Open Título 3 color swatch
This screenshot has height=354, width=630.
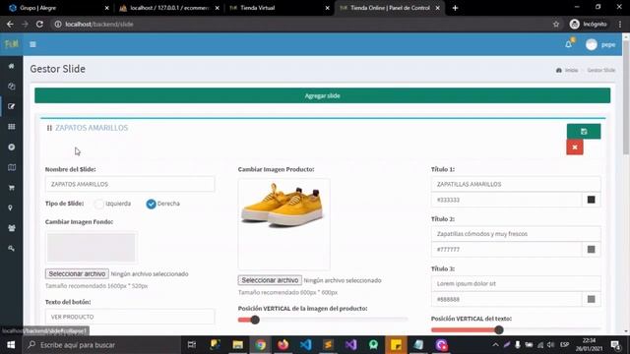(591, 299)
